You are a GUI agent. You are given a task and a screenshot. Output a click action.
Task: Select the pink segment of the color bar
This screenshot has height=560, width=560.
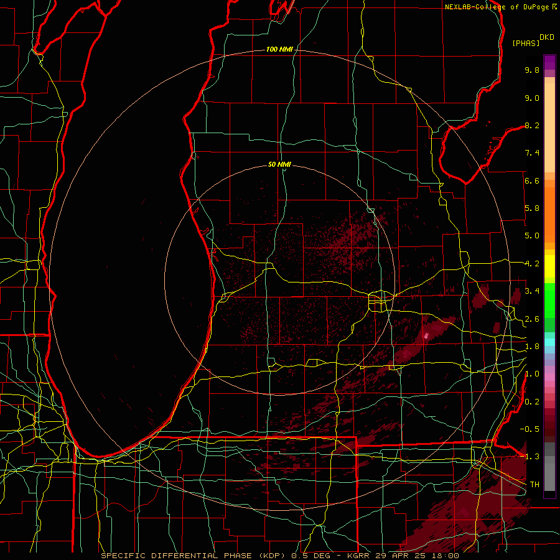click(x=549, y=377)
